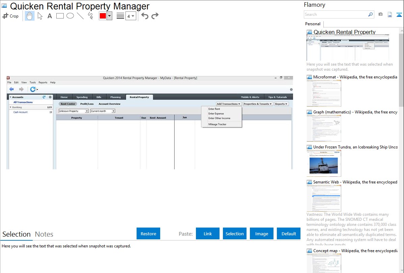The width and height of the screenshot is (404, 273).
Task: Select the straight line tool
Action: (80, 16)
